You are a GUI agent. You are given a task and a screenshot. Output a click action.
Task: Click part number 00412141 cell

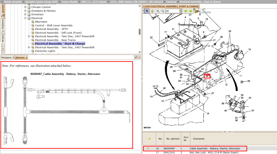click(169, 152)
